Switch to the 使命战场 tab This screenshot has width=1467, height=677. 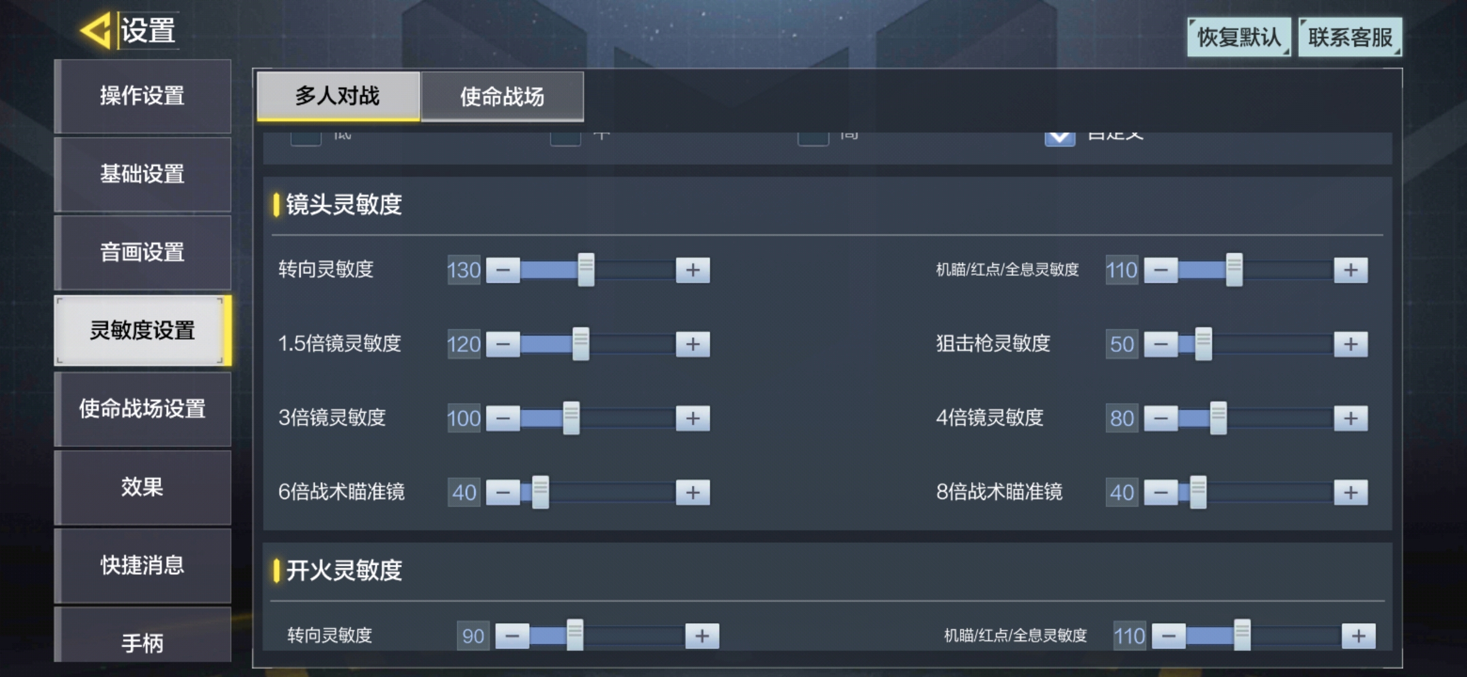click(502, 96)
